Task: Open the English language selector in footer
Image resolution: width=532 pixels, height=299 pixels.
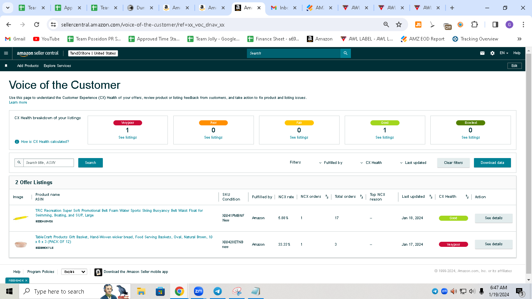Action: click(74, 272)
